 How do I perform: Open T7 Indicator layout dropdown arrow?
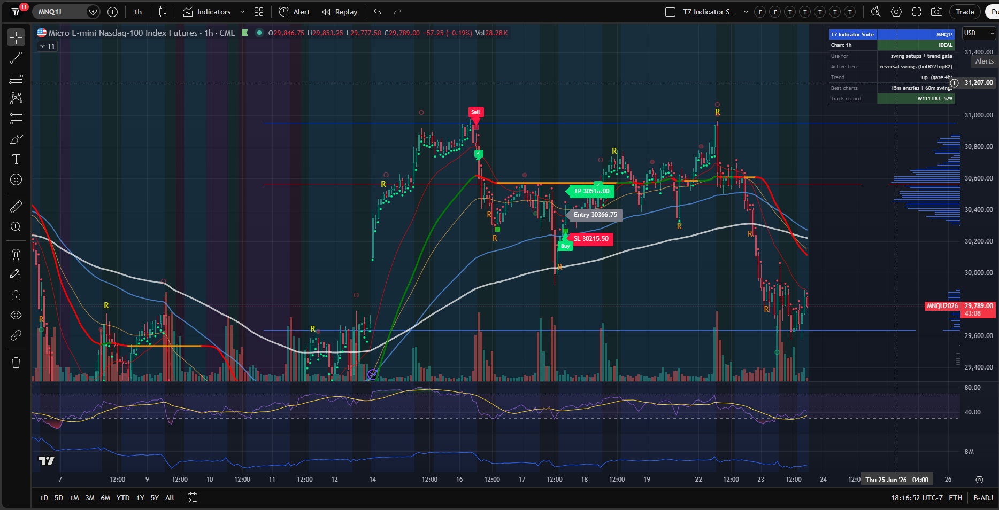coord(746,12)
